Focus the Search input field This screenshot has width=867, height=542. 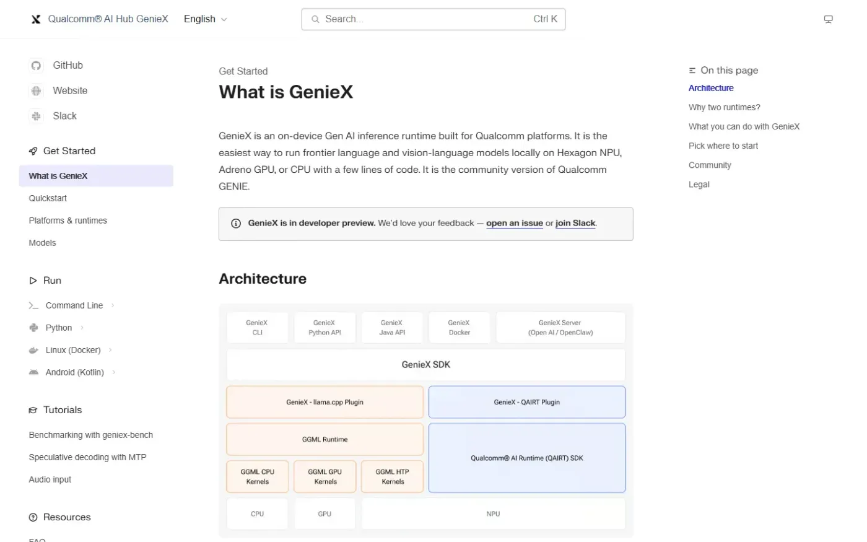433,19
